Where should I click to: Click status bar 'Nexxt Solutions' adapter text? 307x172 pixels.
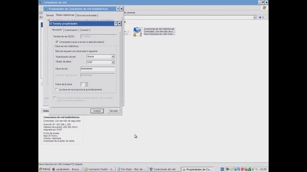[x=60, y=164]
